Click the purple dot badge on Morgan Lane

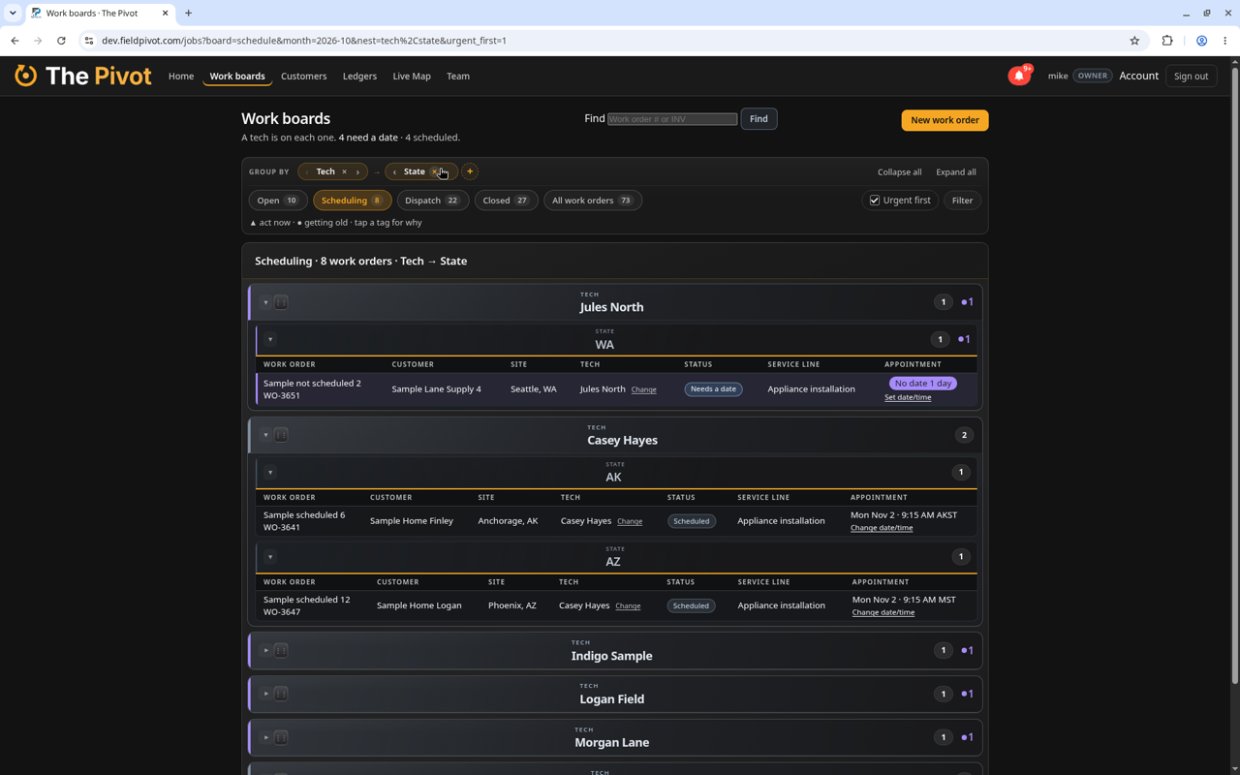click(967, 737)
